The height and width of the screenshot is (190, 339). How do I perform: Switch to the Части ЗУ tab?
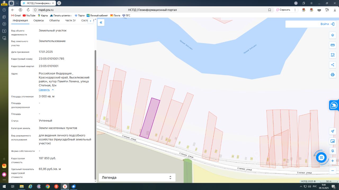coord(70,21)
